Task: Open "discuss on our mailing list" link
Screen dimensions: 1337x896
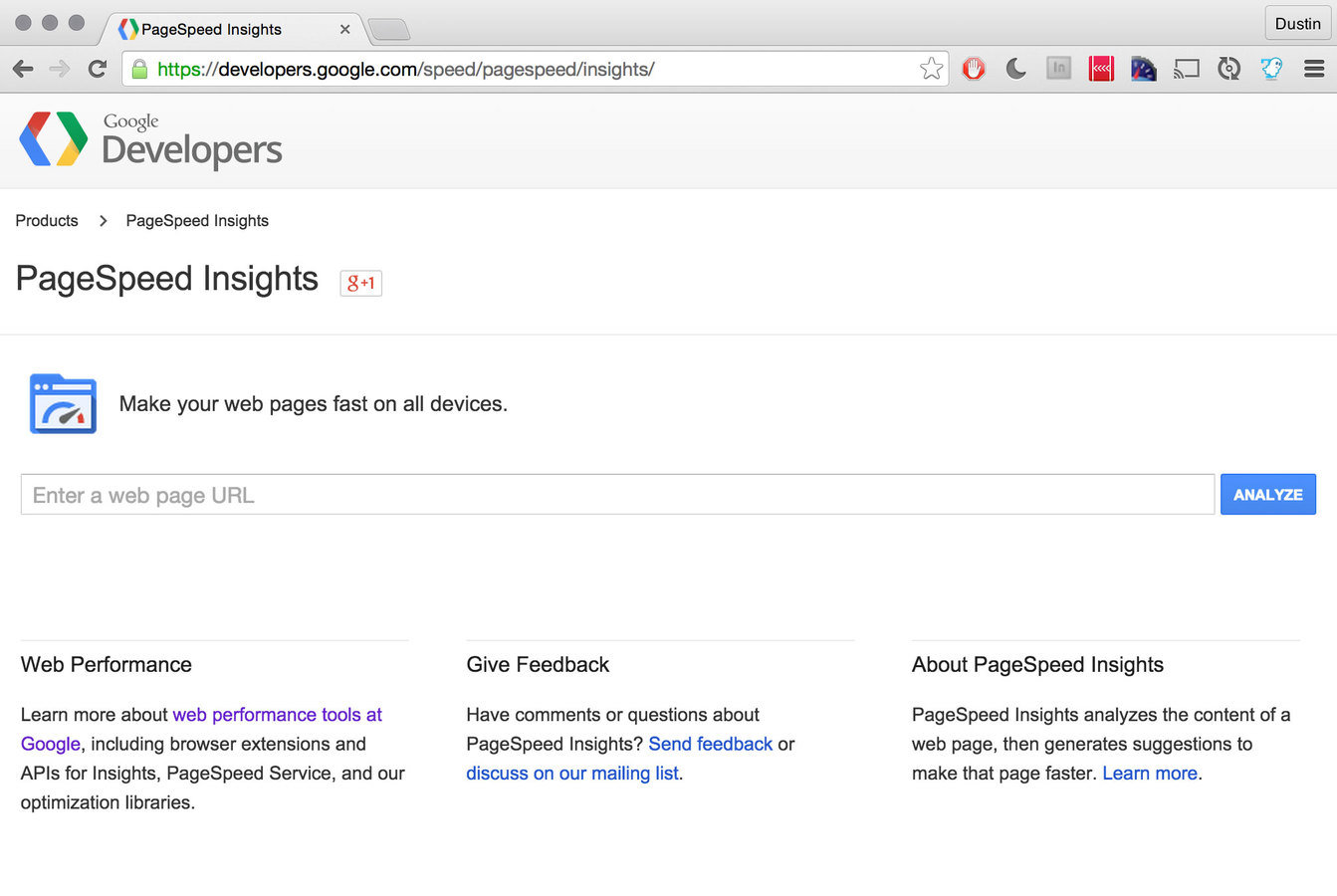Action: click(572, 774)
